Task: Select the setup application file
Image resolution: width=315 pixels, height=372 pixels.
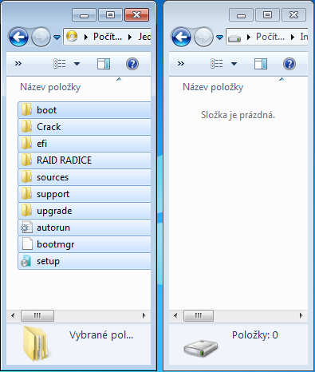Action: 85,261
